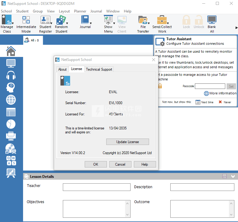Click the Blank All screens icon

(212, 24)
